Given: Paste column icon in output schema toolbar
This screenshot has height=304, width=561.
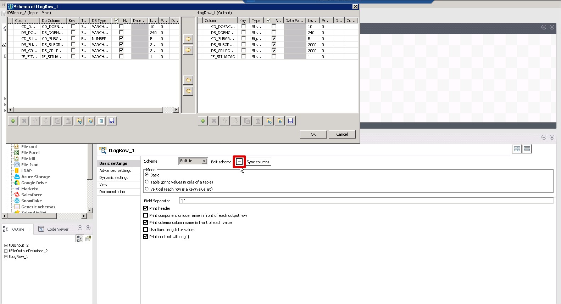Looking at the screenshot, I should [258, 121].
